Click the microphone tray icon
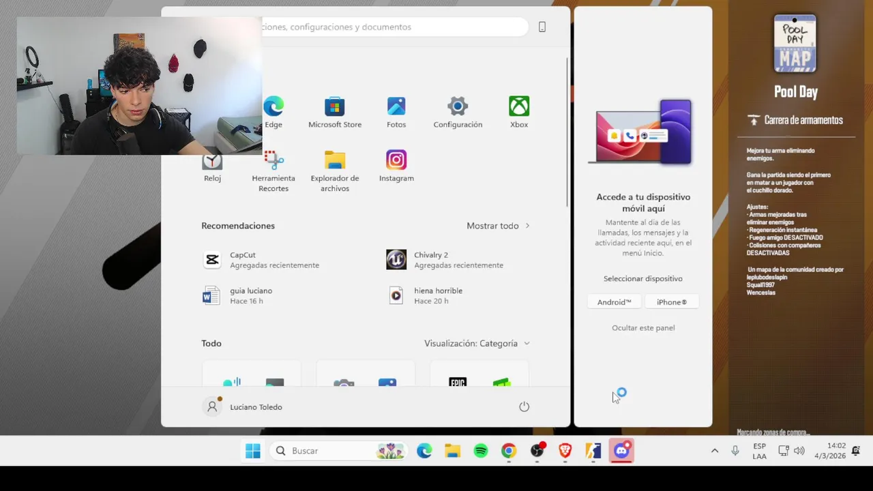The image size is (873, 491). pyautogui.click(x=735, y=451)
